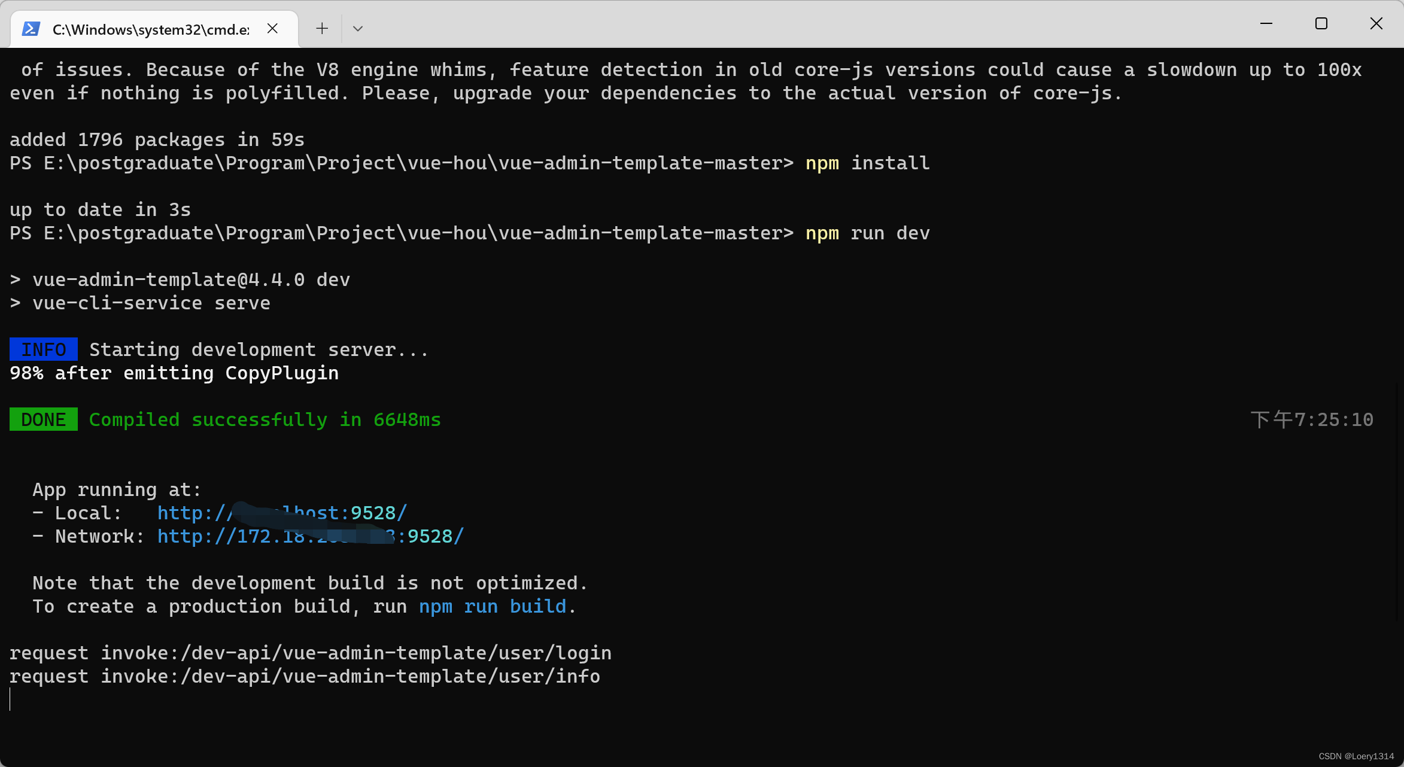The height and width of the screenshot is (767, 1404).
Task: Open the Local localhost:9528 link
Action: [282, 513]
